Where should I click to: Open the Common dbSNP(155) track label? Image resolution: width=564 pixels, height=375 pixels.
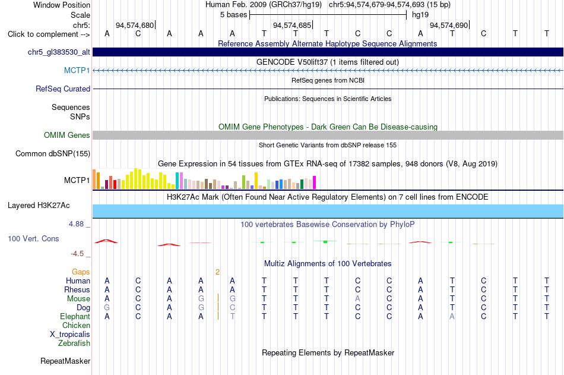click(53, 153)
